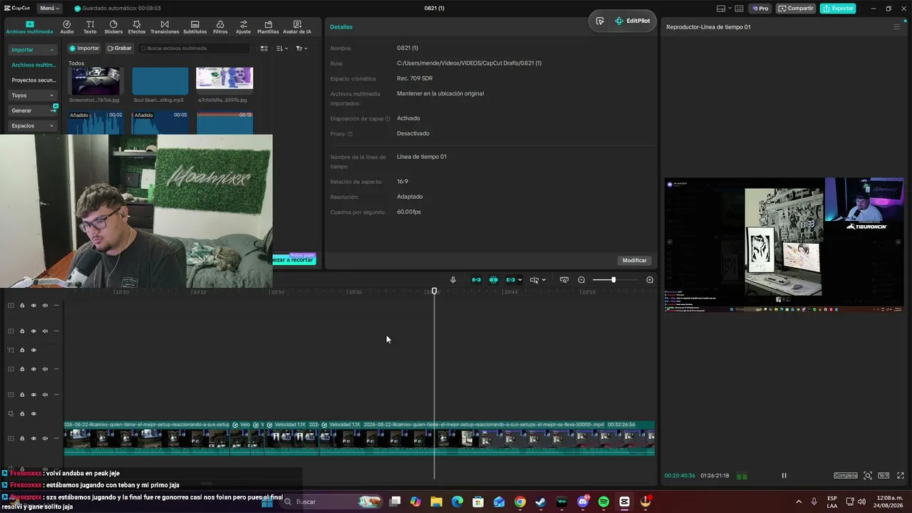Toggle media grid view icon
912x513 pixels.
click(264, 48)
